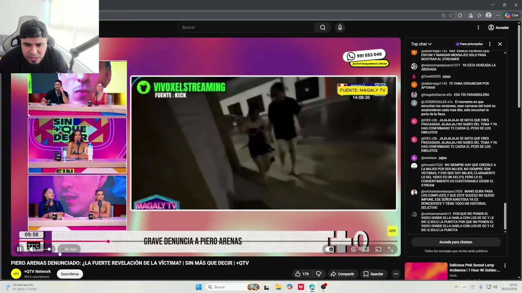Open browser profile avatar

pyautogui.click(x=489, y=15)
